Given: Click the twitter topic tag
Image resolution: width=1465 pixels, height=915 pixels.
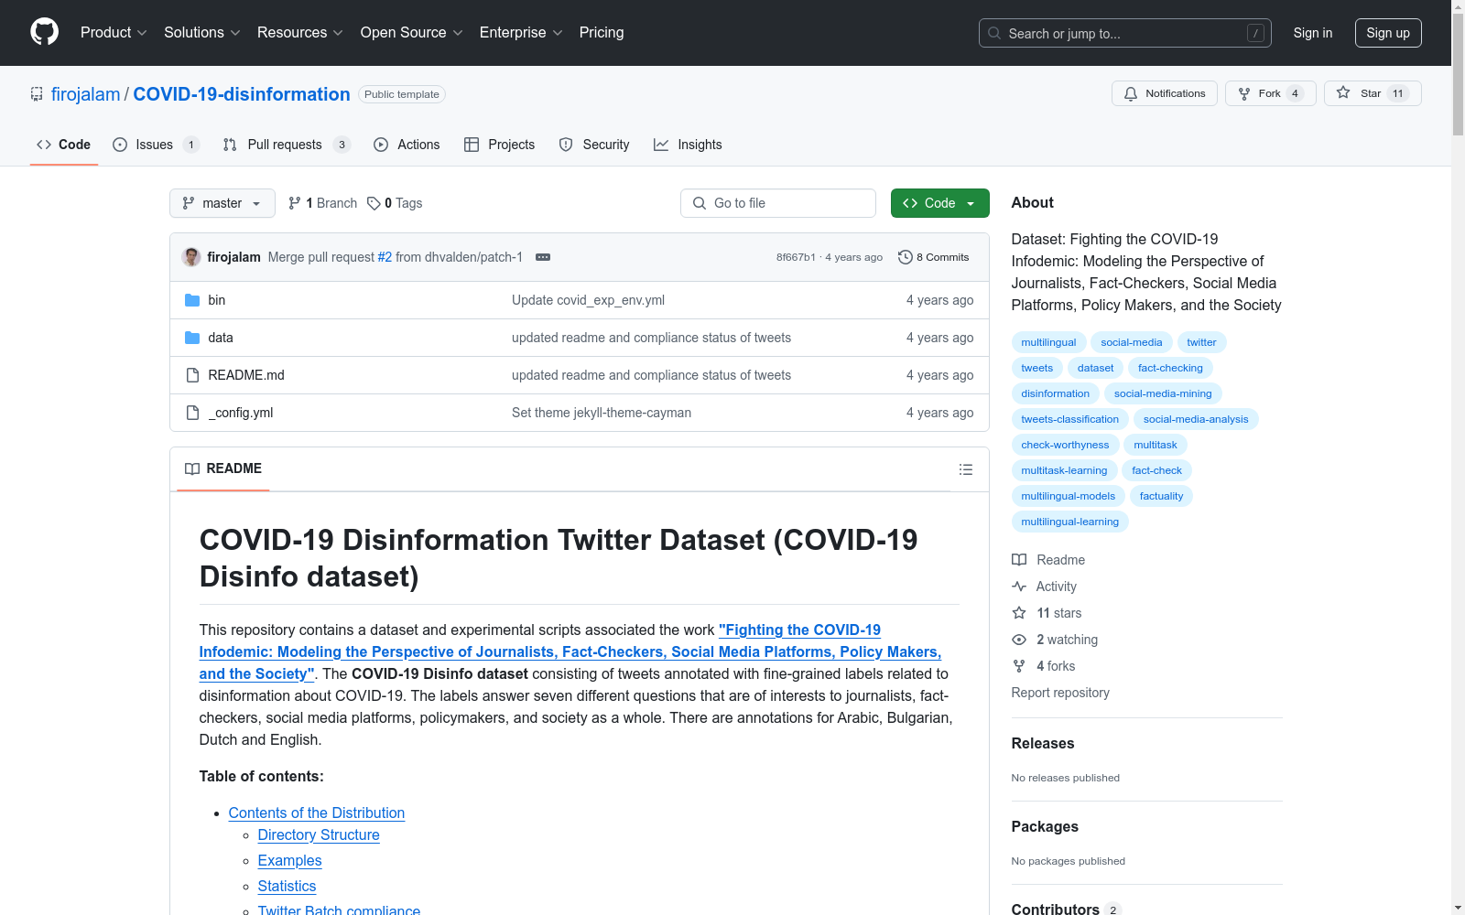Looking at the screenshot, I should [1202, 342].
